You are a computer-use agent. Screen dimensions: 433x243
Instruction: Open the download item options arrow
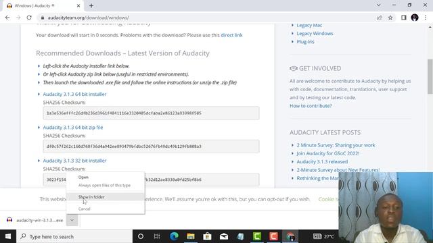tap(72, 220)
